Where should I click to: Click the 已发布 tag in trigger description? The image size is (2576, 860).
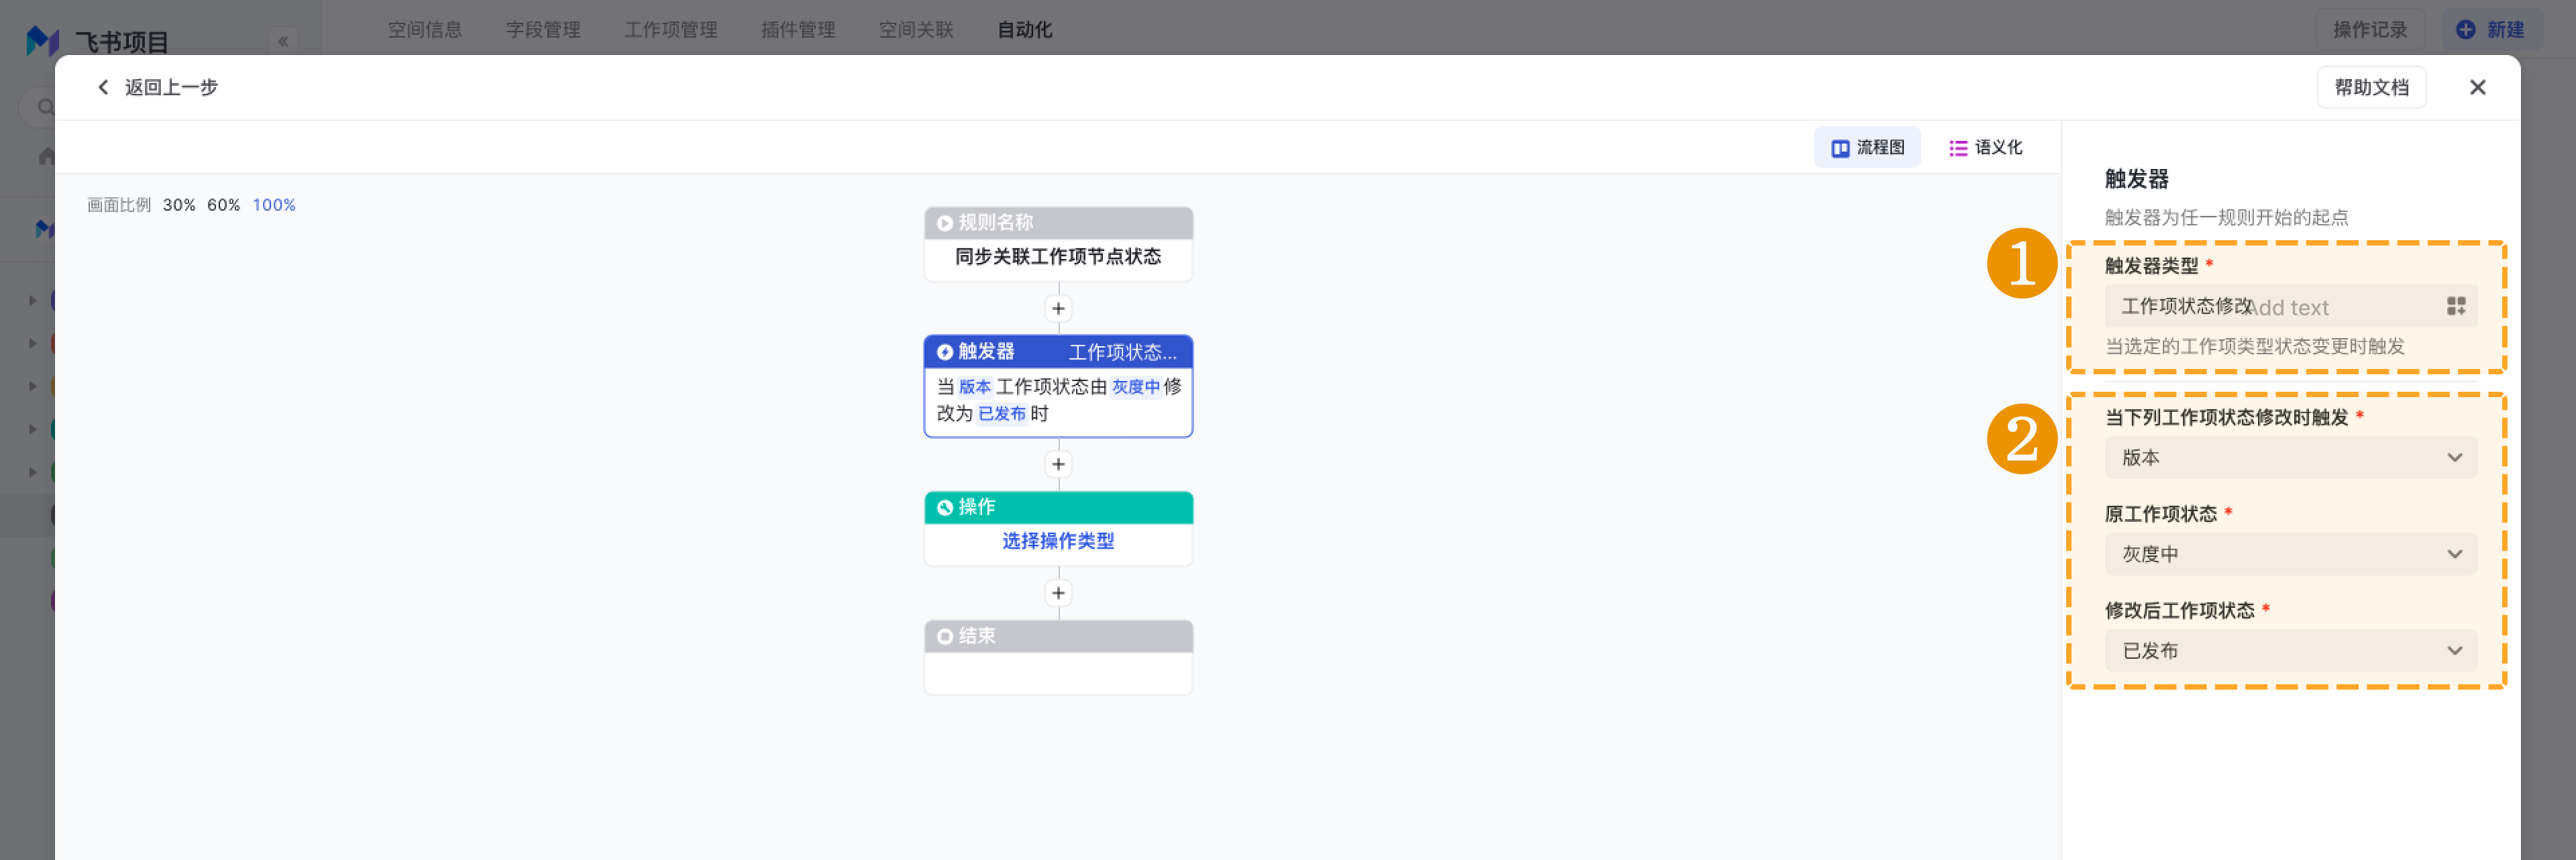click(1002, 414)
